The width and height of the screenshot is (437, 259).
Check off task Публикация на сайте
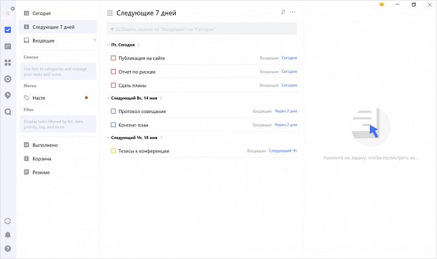113,58
